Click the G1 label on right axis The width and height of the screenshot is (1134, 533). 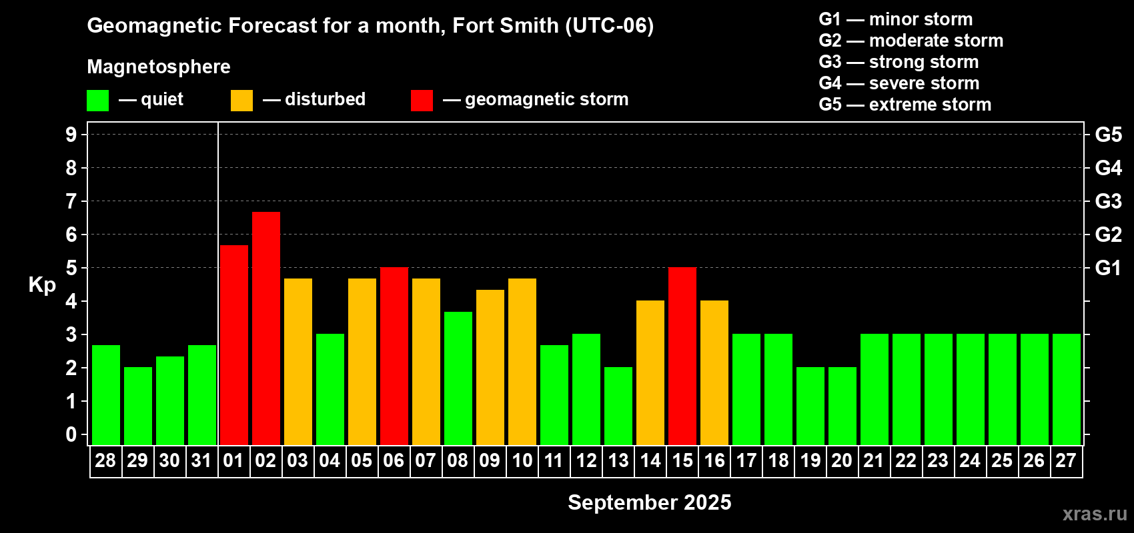(1109, 268)
